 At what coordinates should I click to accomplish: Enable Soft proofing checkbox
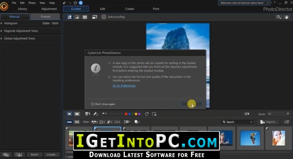(104, 17)
